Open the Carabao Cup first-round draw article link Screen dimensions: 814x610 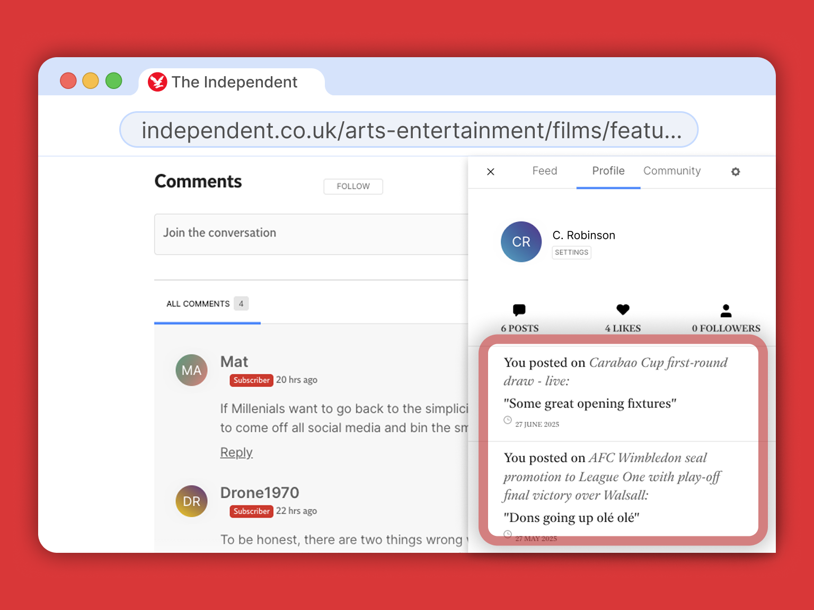coord(616,372)
